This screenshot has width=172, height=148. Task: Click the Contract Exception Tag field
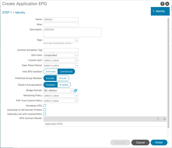pos(61,50)
